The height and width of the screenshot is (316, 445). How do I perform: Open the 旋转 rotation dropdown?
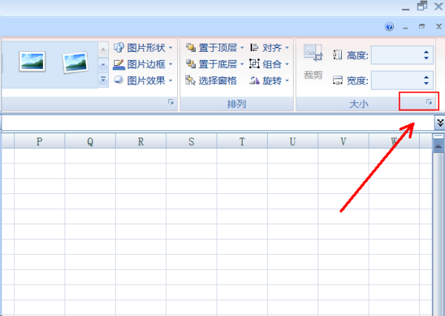point(269,81)
